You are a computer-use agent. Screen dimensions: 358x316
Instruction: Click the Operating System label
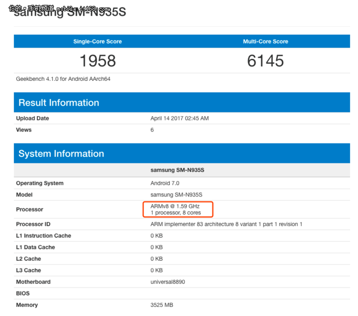pyautogui.click(x=40, y=183)
